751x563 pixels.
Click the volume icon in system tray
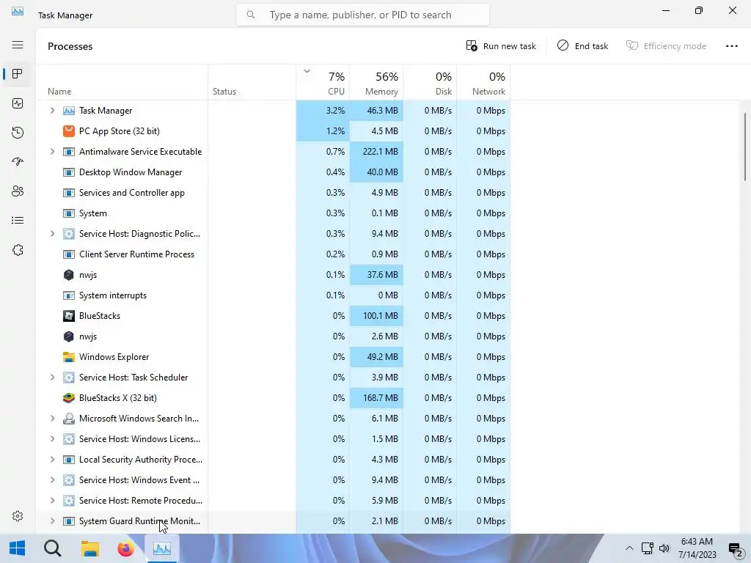pos(664,548)
